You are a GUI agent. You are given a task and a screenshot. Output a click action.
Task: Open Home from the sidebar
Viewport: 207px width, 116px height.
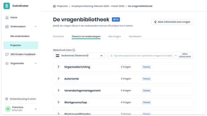[14, 17]
